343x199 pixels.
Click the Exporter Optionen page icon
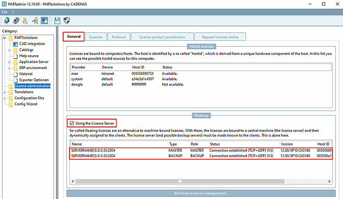coord(16,80)
